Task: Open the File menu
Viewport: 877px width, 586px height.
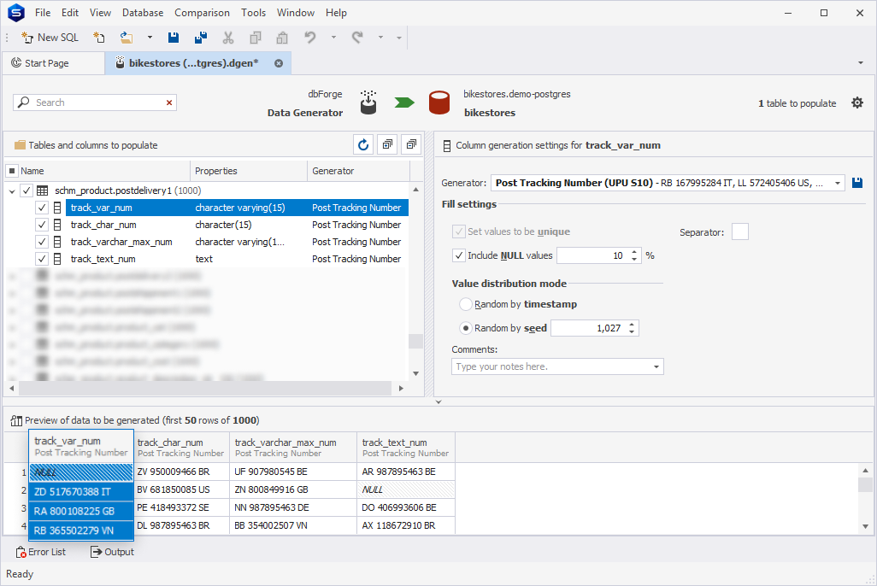Action: pos(43,12)
